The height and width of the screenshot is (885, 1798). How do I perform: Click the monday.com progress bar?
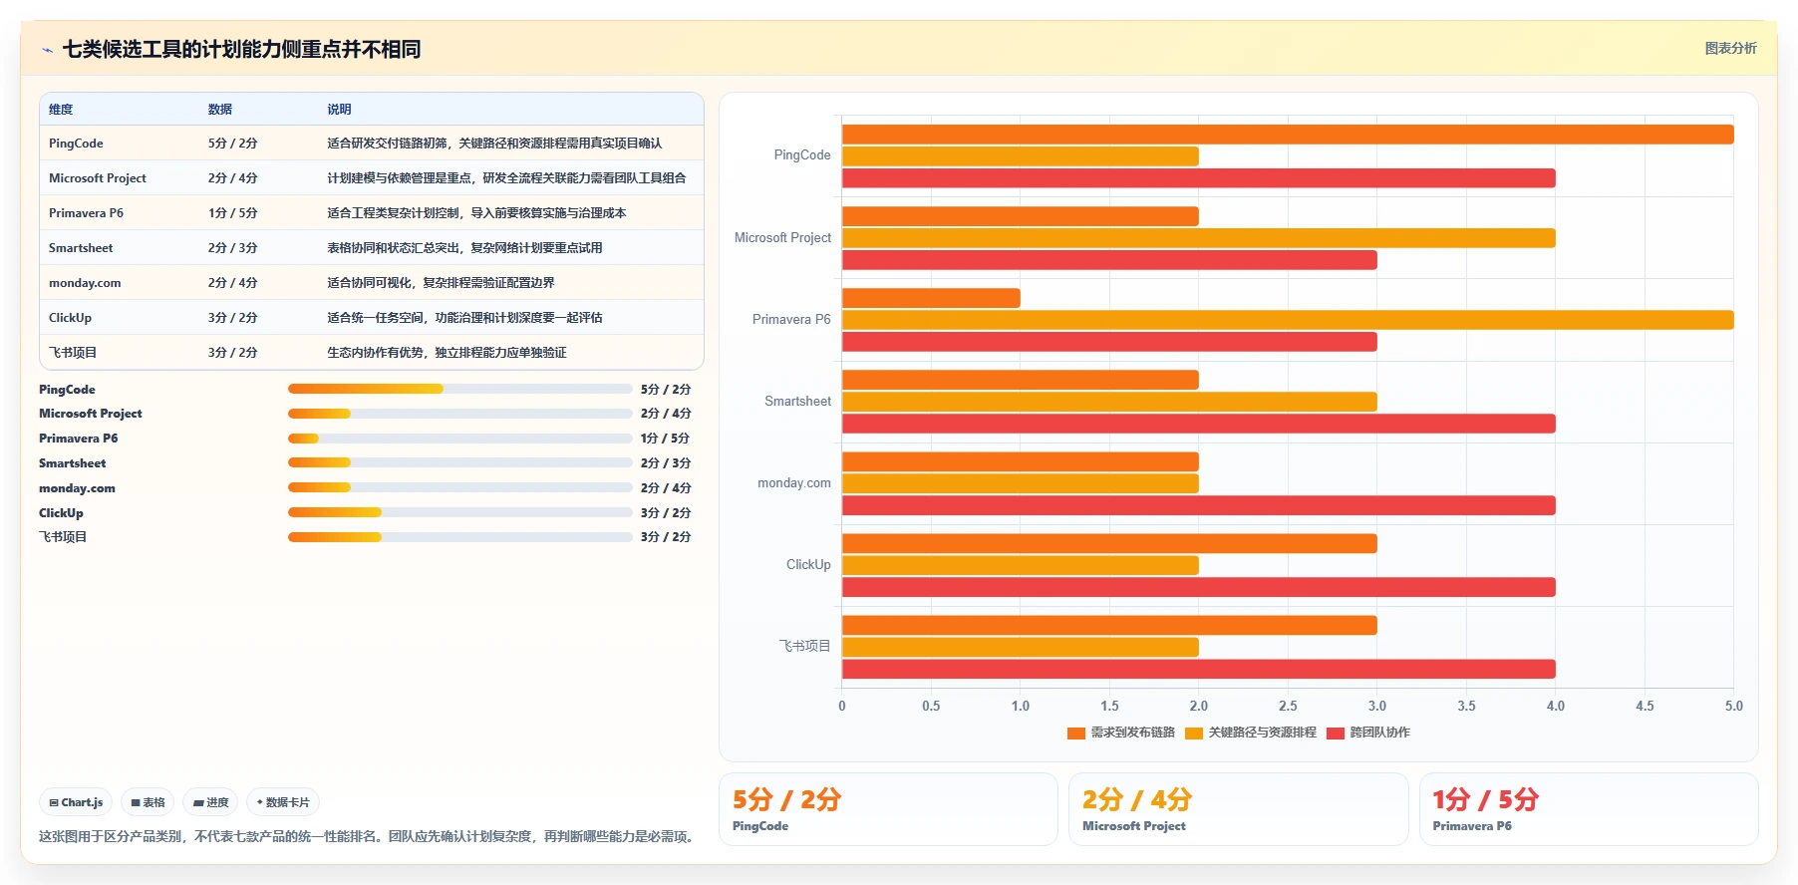pyautogui.click(x=459, y=487)
